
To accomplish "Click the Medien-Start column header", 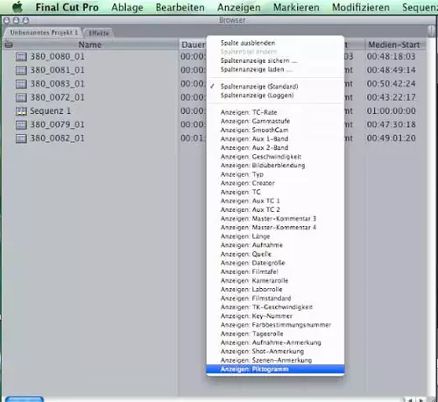I will point(394,45).
